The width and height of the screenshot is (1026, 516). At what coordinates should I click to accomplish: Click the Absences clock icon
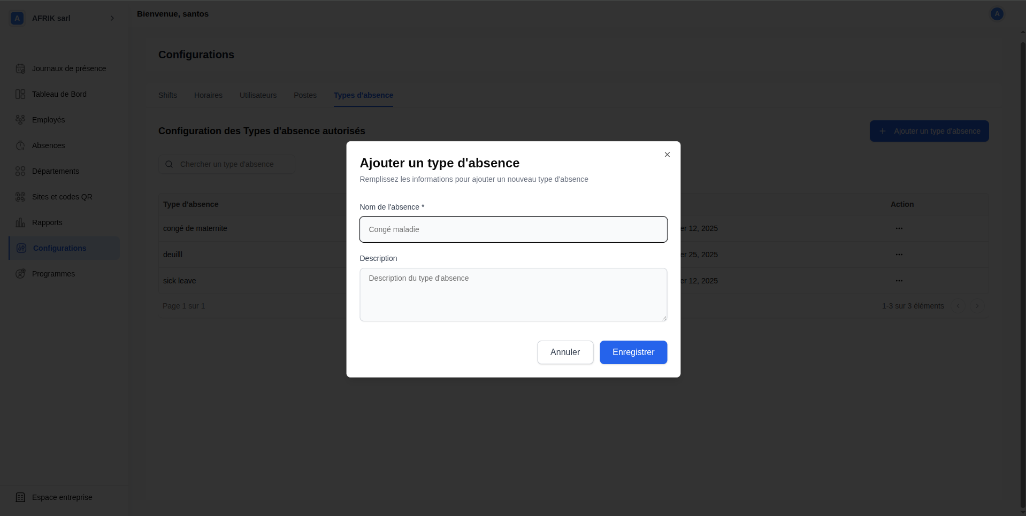pos(20,145)
